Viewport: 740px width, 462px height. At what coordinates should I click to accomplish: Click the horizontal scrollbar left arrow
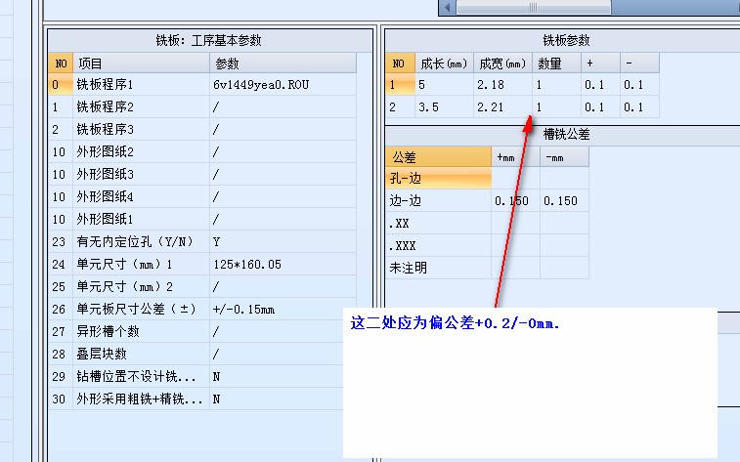pyautogui.click(x=448, y=8)
